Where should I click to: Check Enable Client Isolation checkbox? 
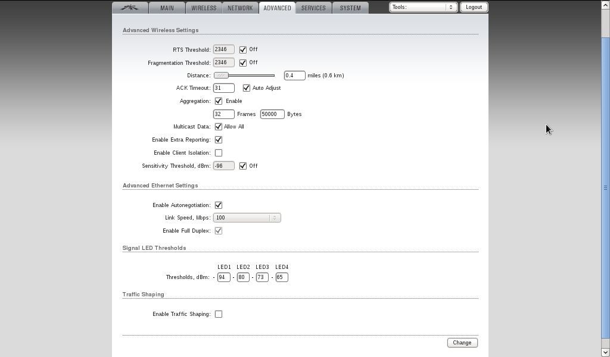(219, 153)
